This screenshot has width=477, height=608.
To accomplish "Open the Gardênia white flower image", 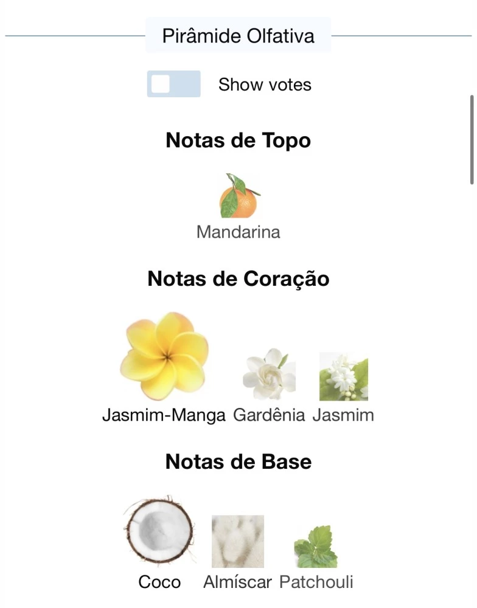I will [x=269, y=374].
